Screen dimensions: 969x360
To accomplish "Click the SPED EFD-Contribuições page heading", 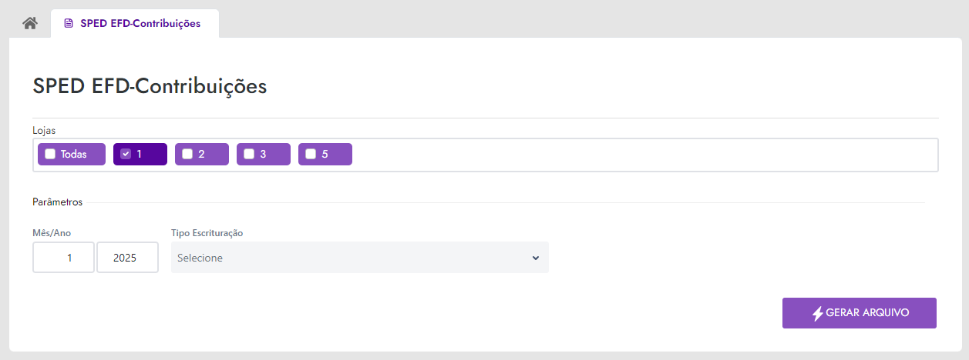I will pos(150,86).
